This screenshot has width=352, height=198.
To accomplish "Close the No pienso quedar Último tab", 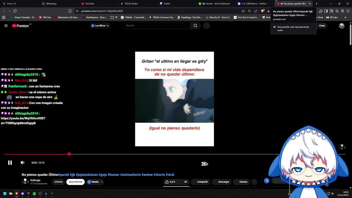I will 310,4.
